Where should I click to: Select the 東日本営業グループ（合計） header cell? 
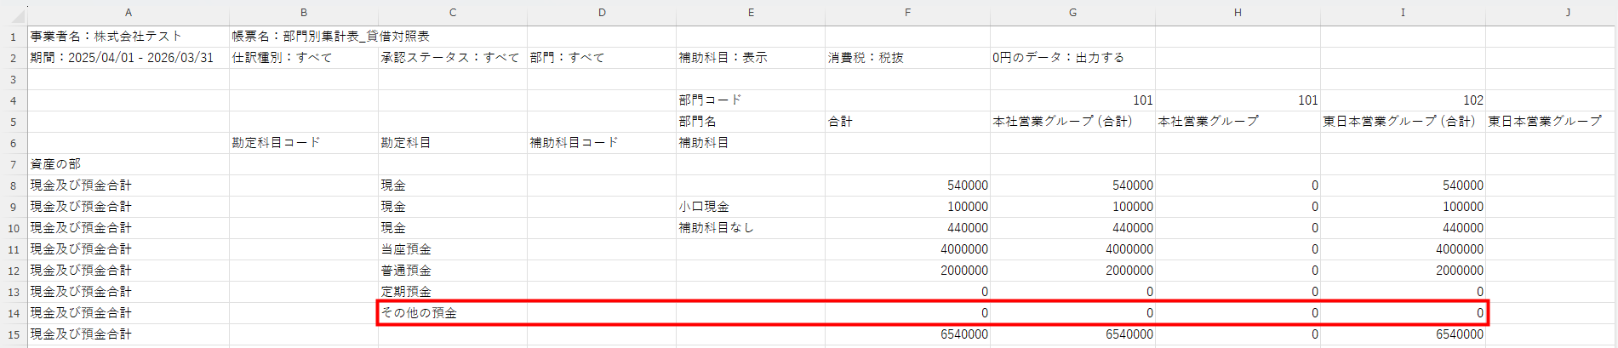(x=1398, y=122)
